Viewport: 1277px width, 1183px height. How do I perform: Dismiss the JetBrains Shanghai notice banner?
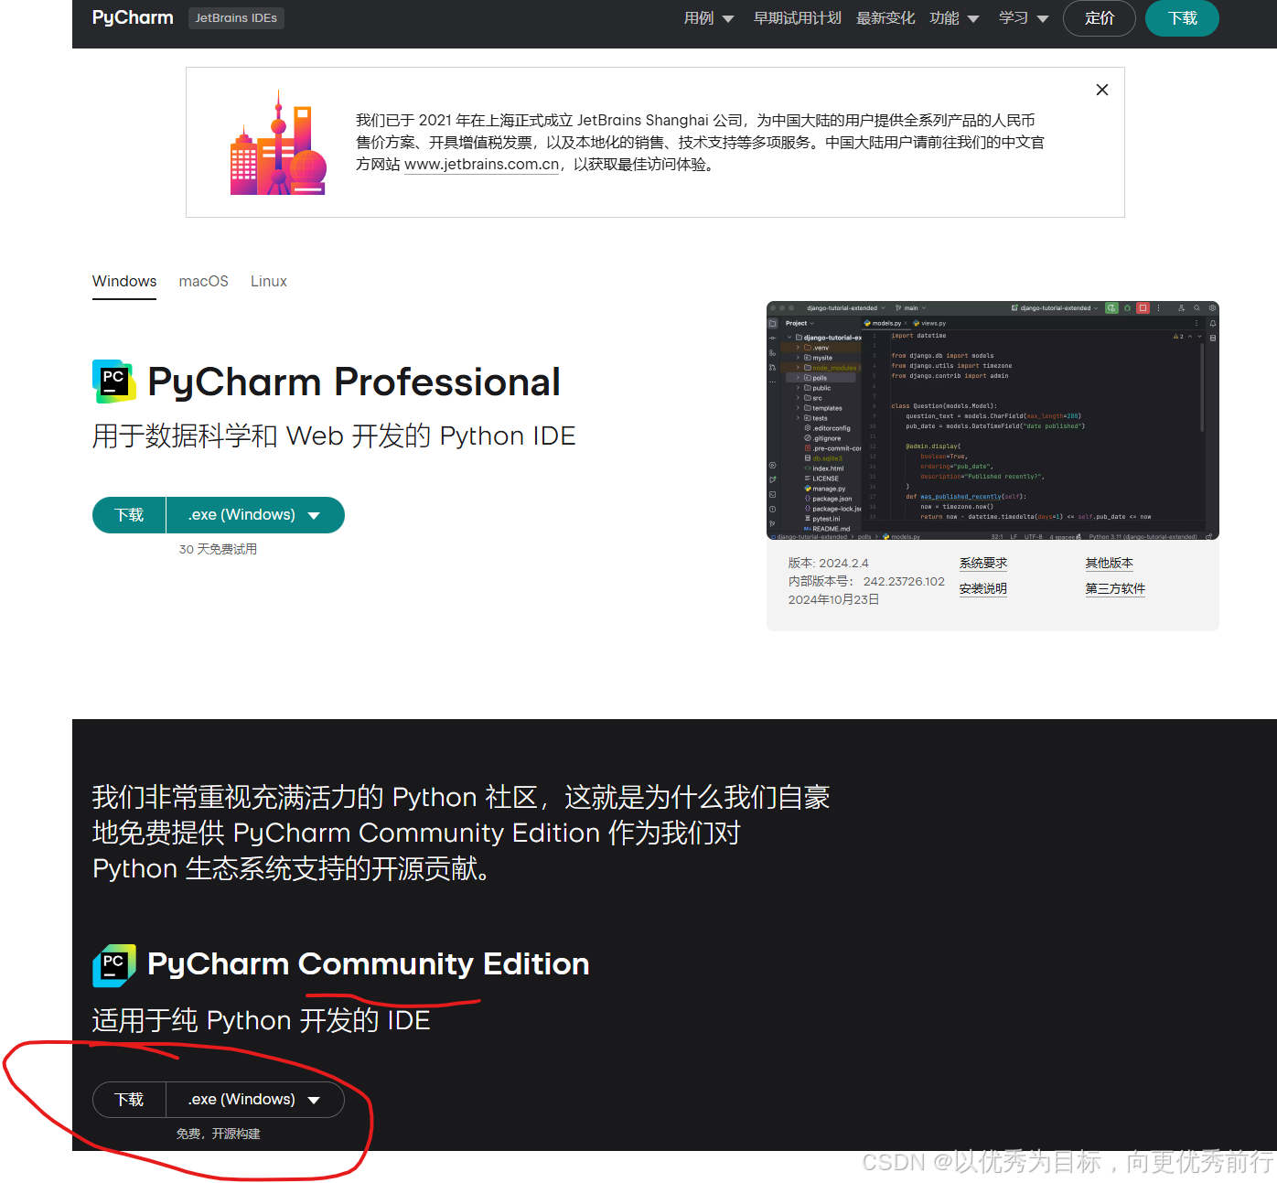[x=1101, y=90]
